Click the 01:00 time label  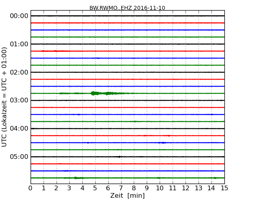coord(19,44)
